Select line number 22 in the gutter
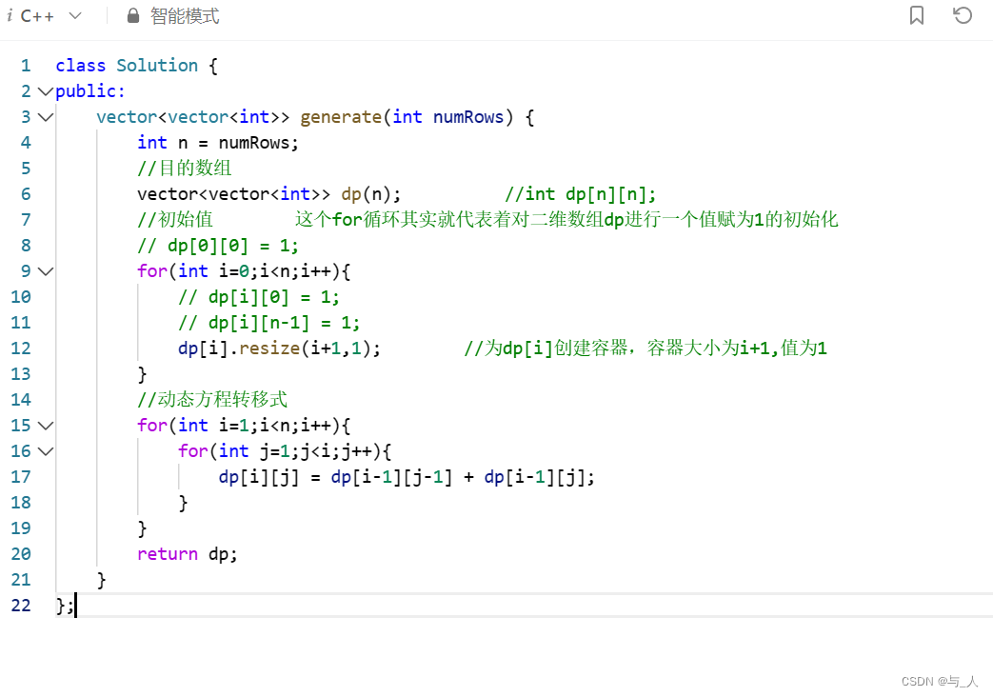This screenshot has width=993, height=697. [x=21, y=605]
